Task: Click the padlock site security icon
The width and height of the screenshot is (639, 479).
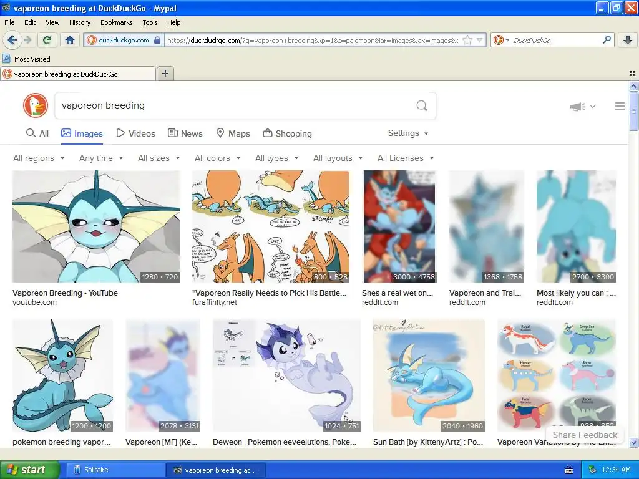Action: pos(157,40)
